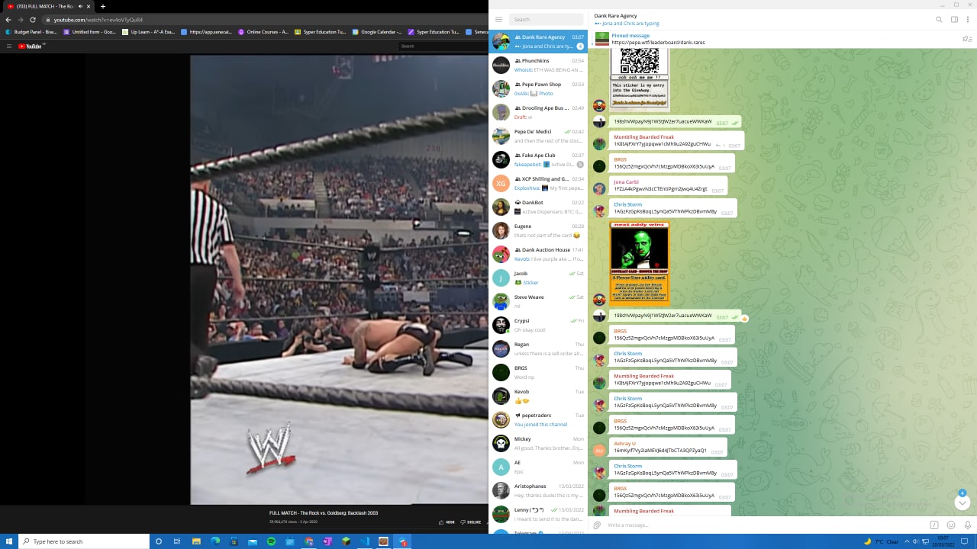
Task: Close the FULL MATCH YouTube tab
Action: (89, 7)
